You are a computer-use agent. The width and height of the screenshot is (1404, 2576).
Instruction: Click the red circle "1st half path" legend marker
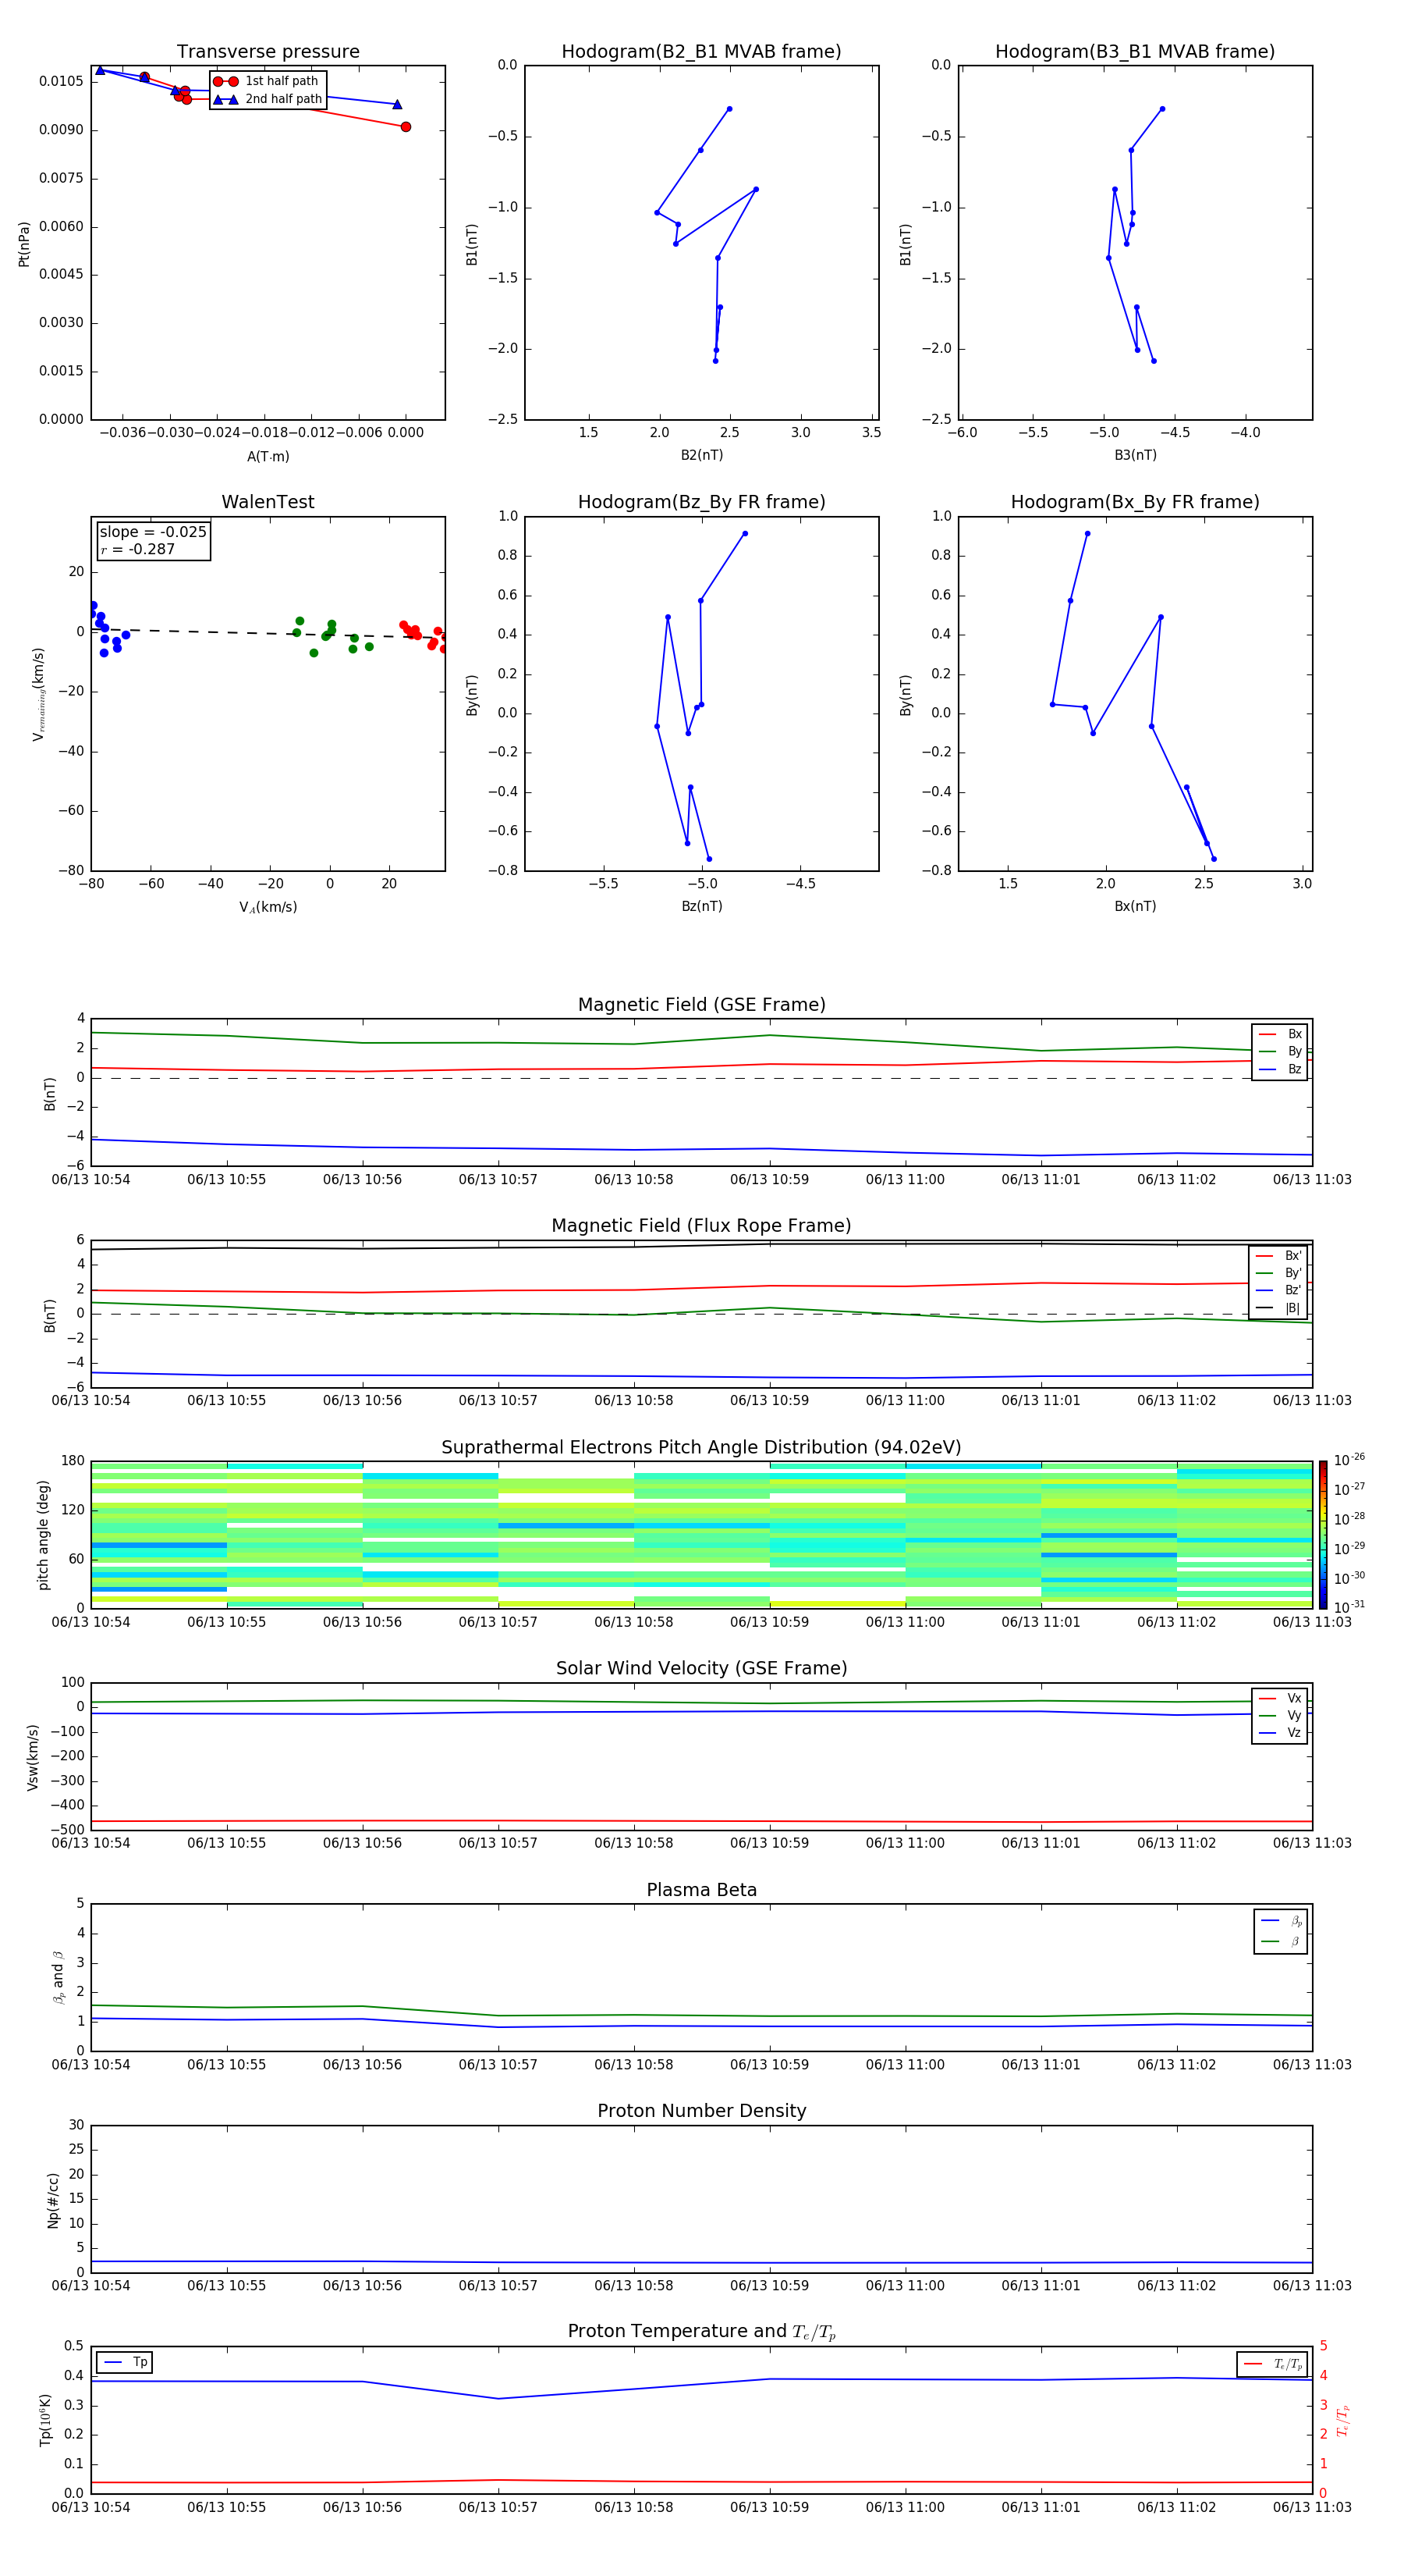(226, 82)
